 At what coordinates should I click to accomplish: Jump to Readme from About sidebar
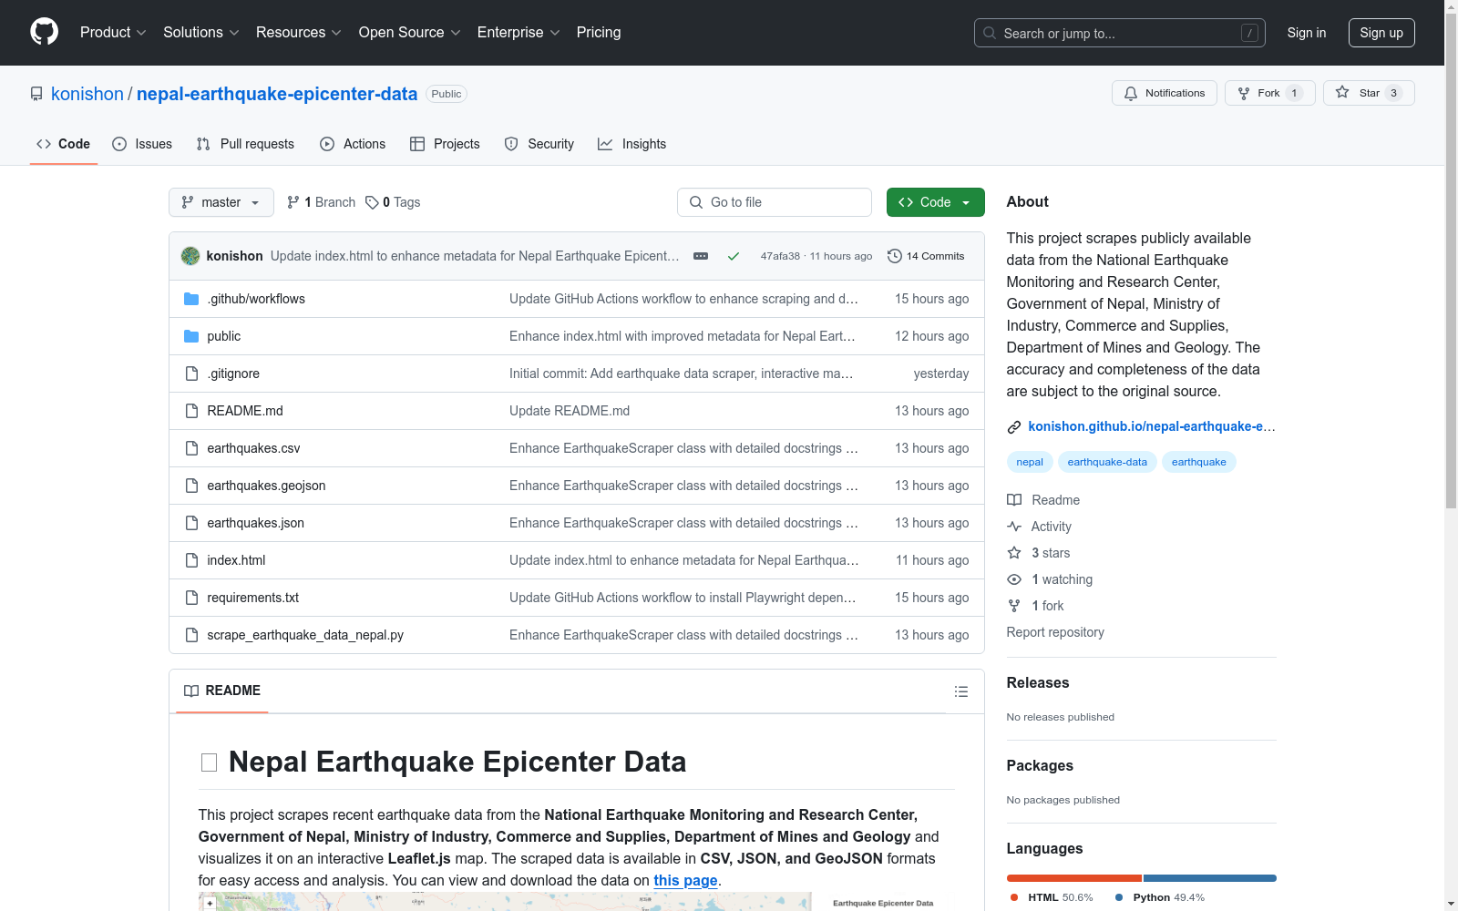1044,500
